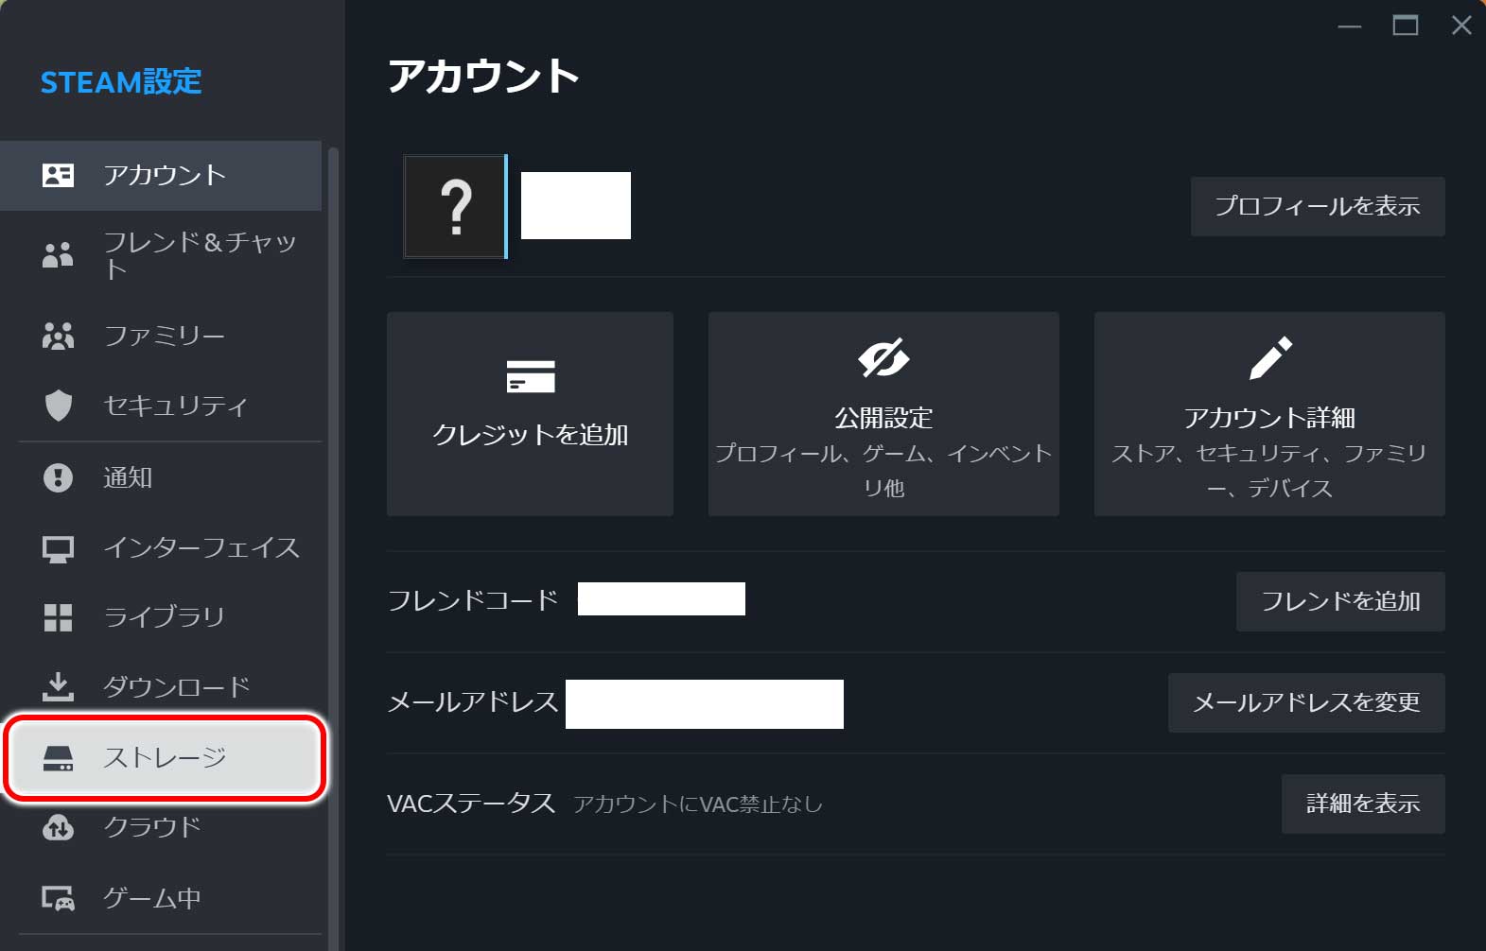Viewport: 1486px width, 951px height.
Task: Go to the セキュリティ settings page
Action: 161,406
